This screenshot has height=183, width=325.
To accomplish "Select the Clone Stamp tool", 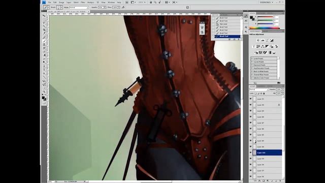I will pos(44,45).
